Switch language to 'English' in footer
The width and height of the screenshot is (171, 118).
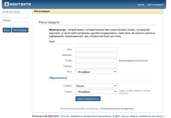pos(116,116)
